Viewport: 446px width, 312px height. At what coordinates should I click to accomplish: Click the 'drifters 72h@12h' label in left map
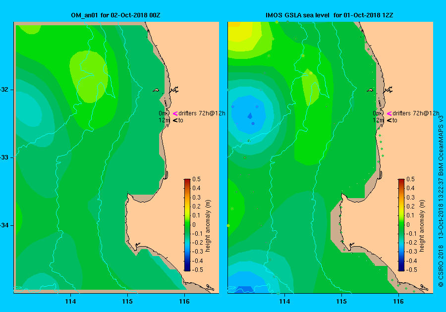pos(202,113)
